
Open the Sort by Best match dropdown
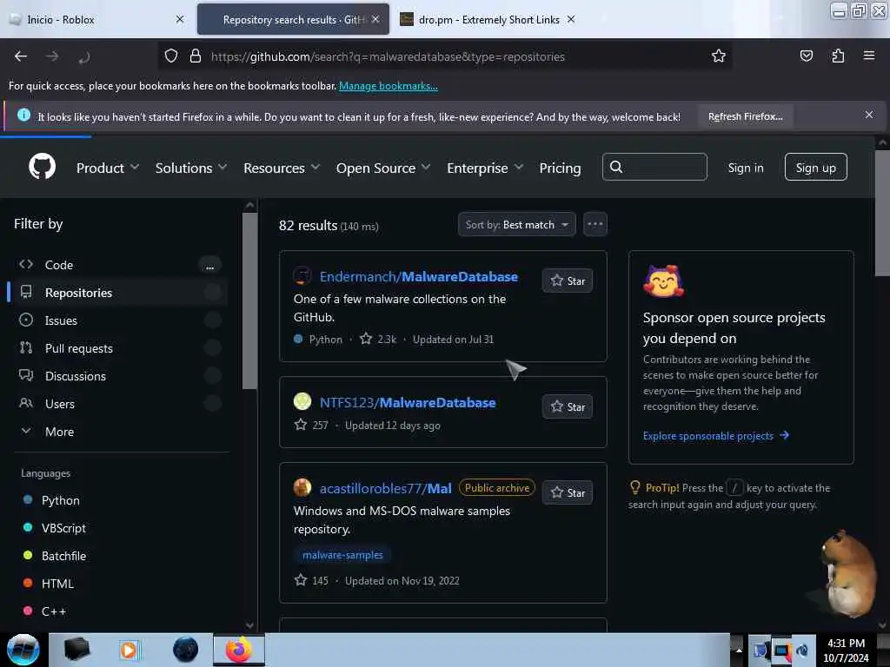click(516, 225)
